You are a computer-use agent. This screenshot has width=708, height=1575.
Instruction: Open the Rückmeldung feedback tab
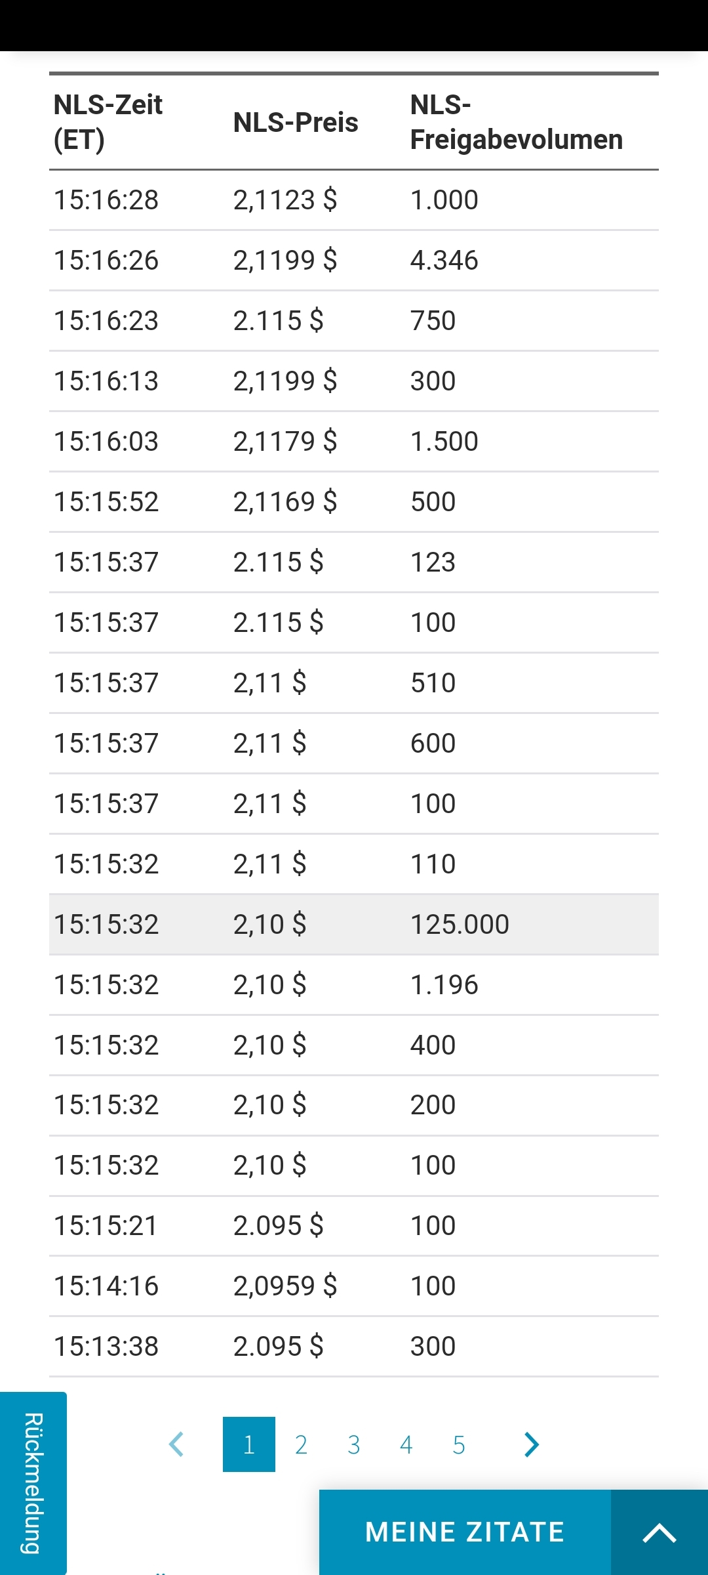[33, 1483]
